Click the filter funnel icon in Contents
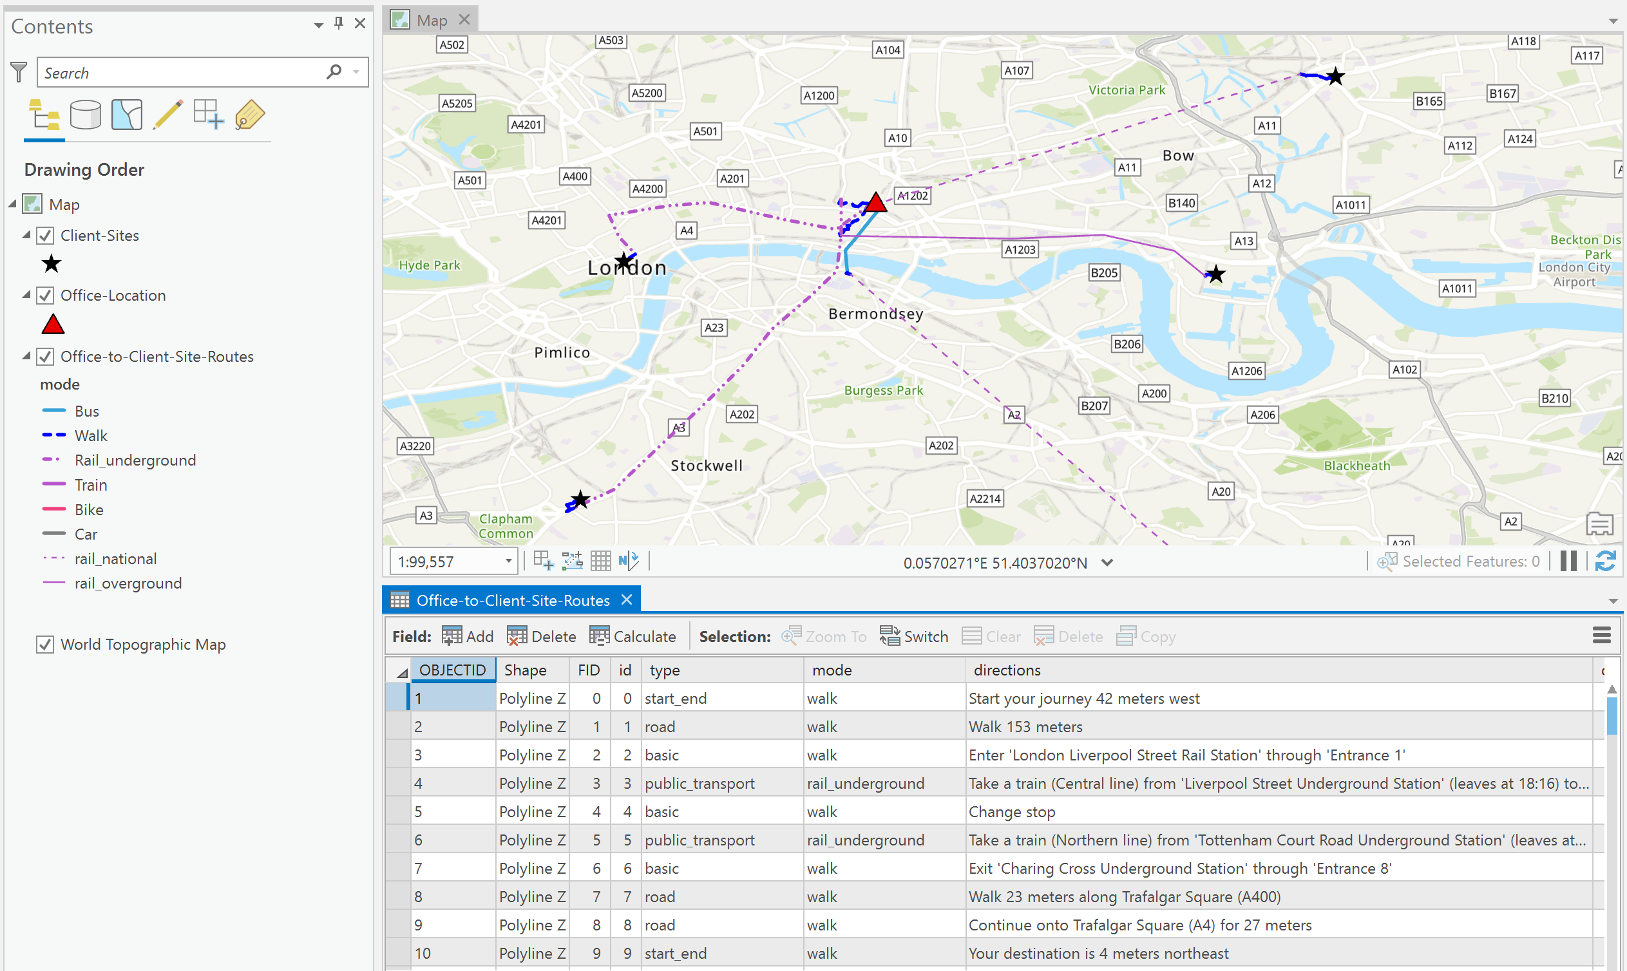1627x971 pixels. coord(19,72)
